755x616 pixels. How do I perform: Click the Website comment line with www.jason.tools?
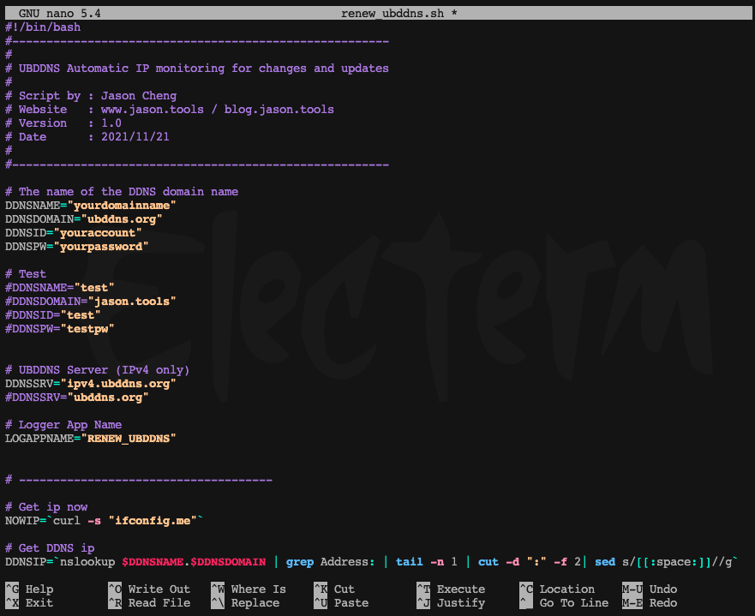(170, 110)
